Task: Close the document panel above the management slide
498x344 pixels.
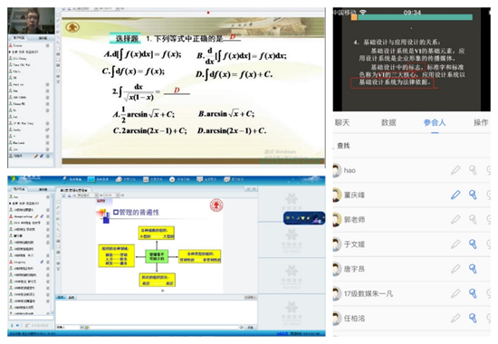Action: [254, 189]
